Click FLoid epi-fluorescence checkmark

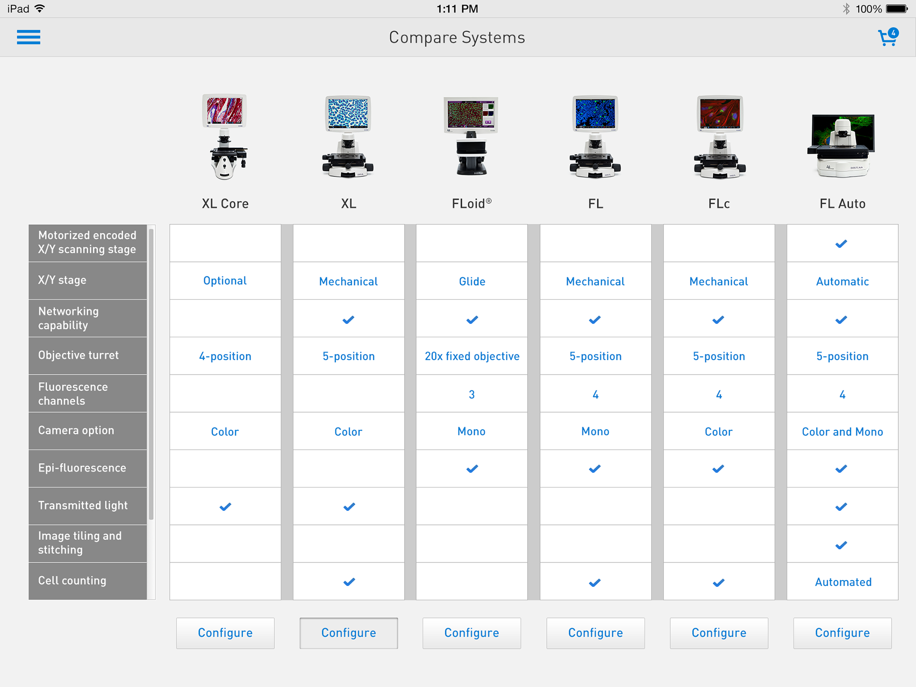tap(472, 469)
